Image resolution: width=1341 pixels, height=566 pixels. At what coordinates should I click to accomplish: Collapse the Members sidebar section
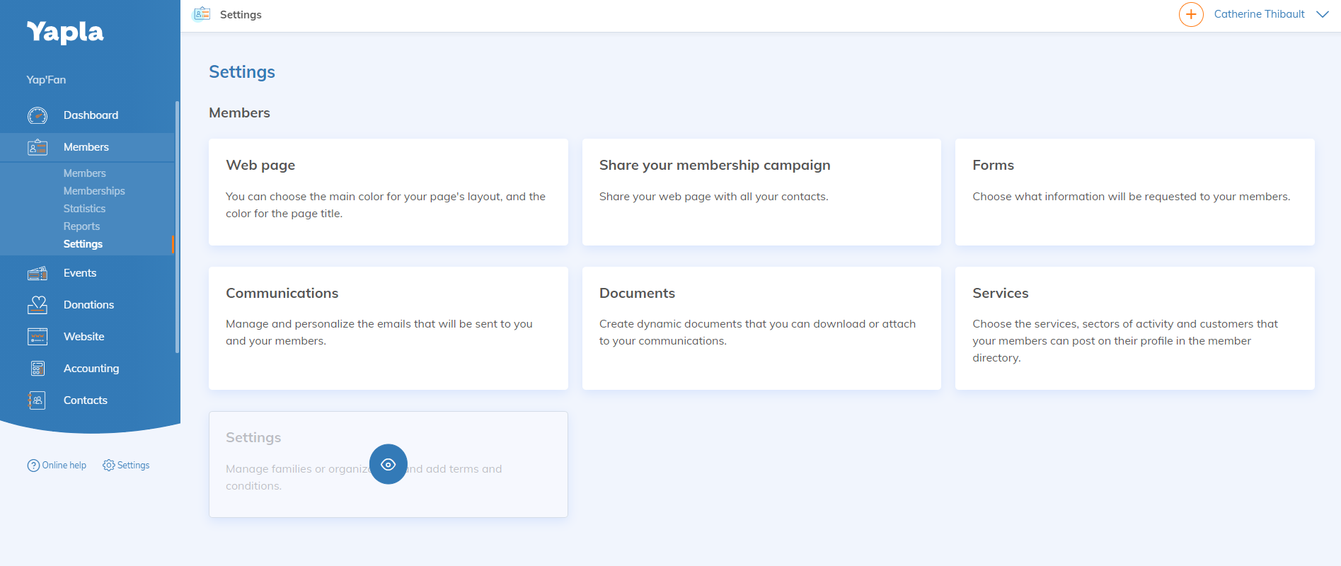86,147
